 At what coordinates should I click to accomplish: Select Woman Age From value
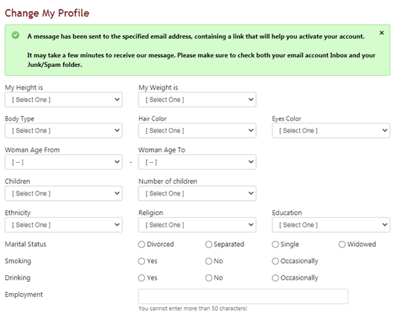64,162
